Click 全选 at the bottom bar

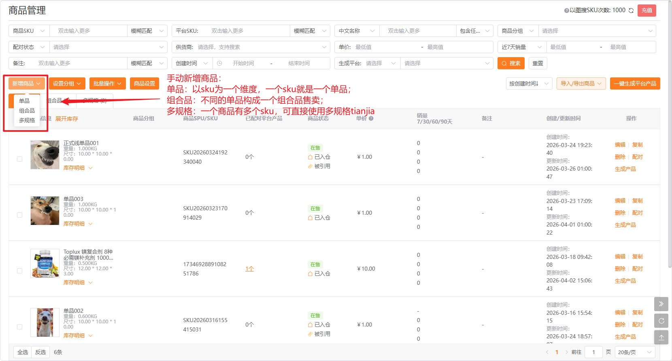coord(23,352)
